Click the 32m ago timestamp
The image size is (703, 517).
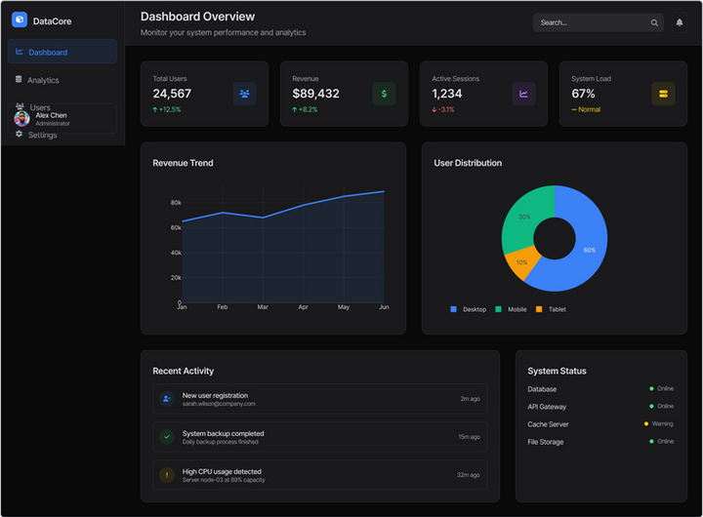pos(468,475)
